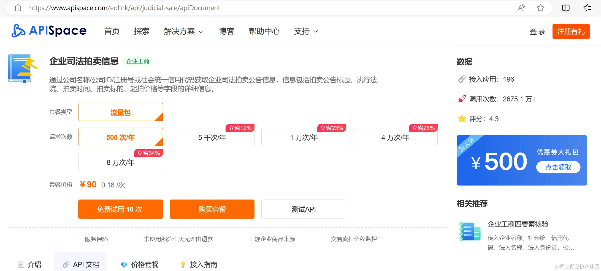This screenshot has height=271, width=601.
Task: Select the 流量包 package type
Action: pos(121,112)
